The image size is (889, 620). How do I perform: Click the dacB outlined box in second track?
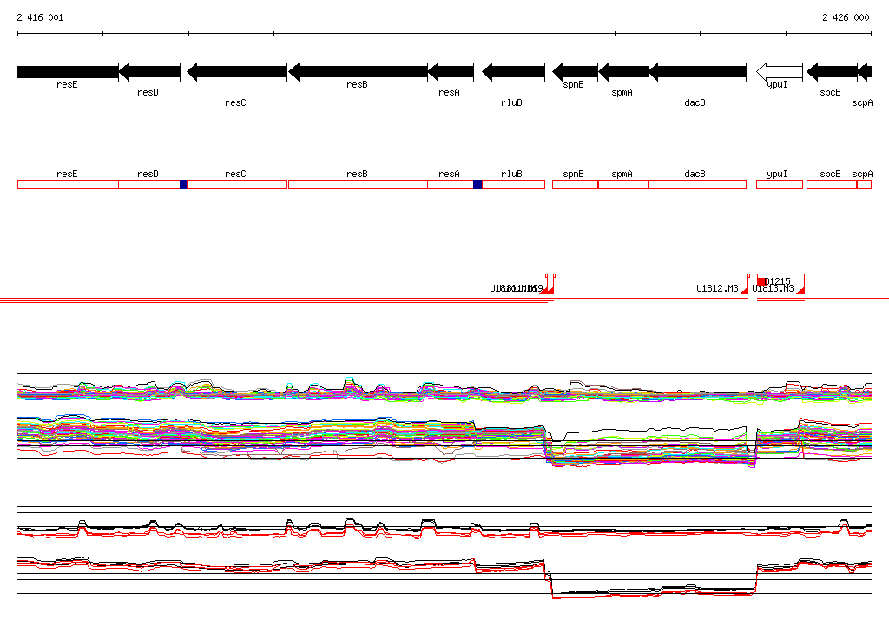[697, 184]
